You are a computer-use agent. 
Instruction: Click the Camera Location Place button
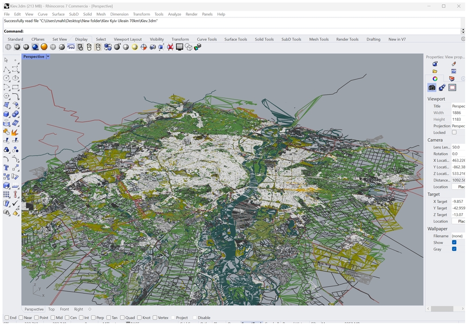[x=459, y=187]
